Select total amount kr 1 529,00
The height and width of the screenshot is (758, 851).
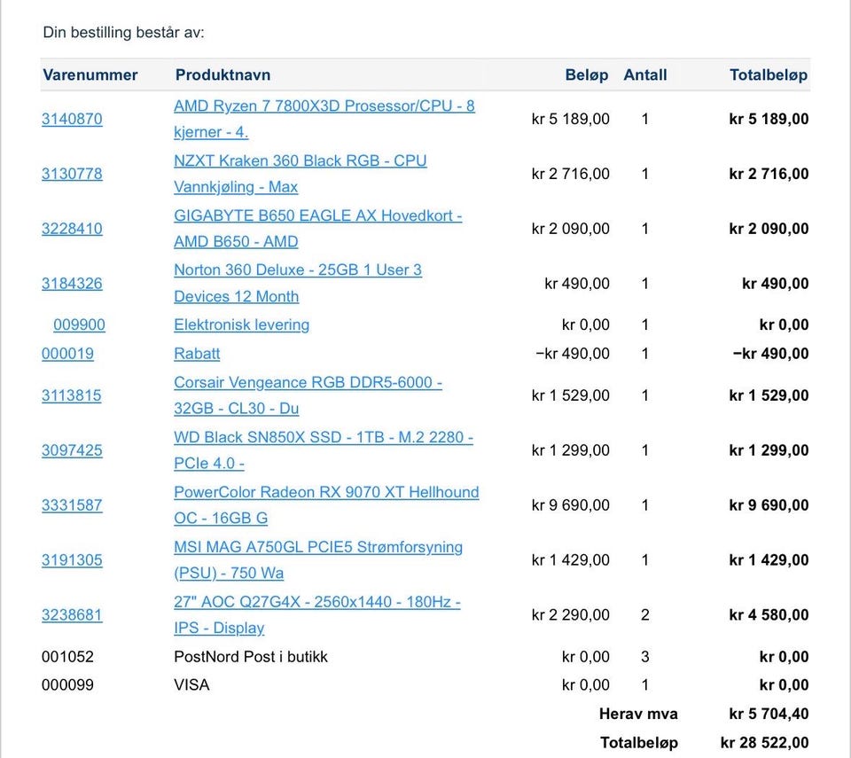[769, 395]
